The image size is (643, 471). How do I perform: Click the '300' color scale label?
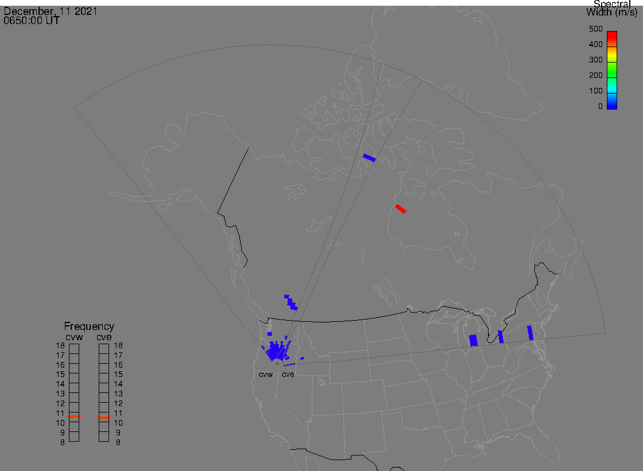point(596,60)
